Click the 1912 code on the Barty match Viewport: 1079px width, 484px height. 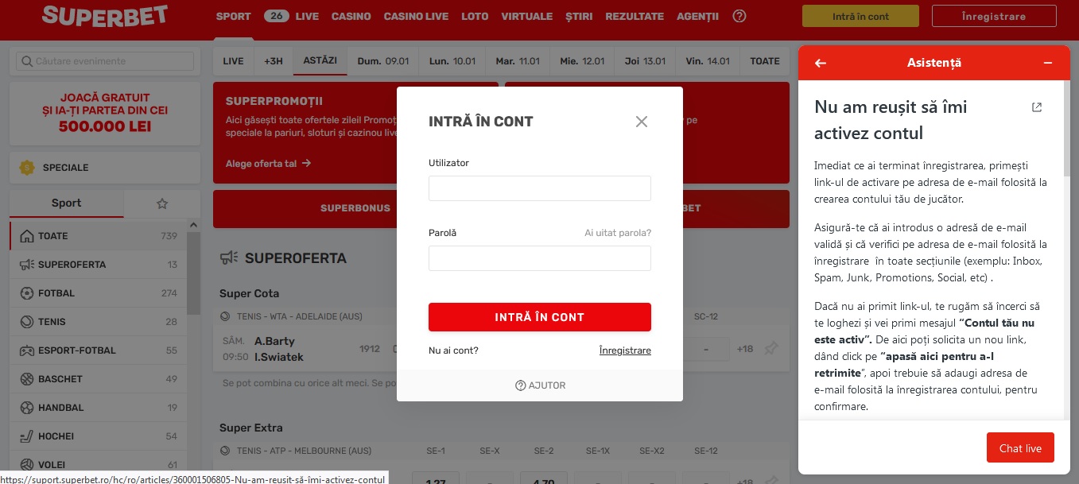coord(369,349)
